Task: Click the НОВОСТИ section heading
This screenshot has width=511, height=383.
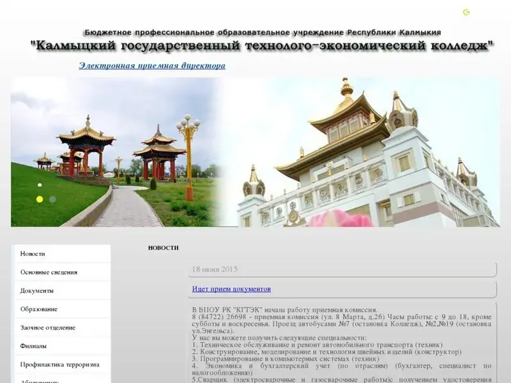Action: [164, 248]
